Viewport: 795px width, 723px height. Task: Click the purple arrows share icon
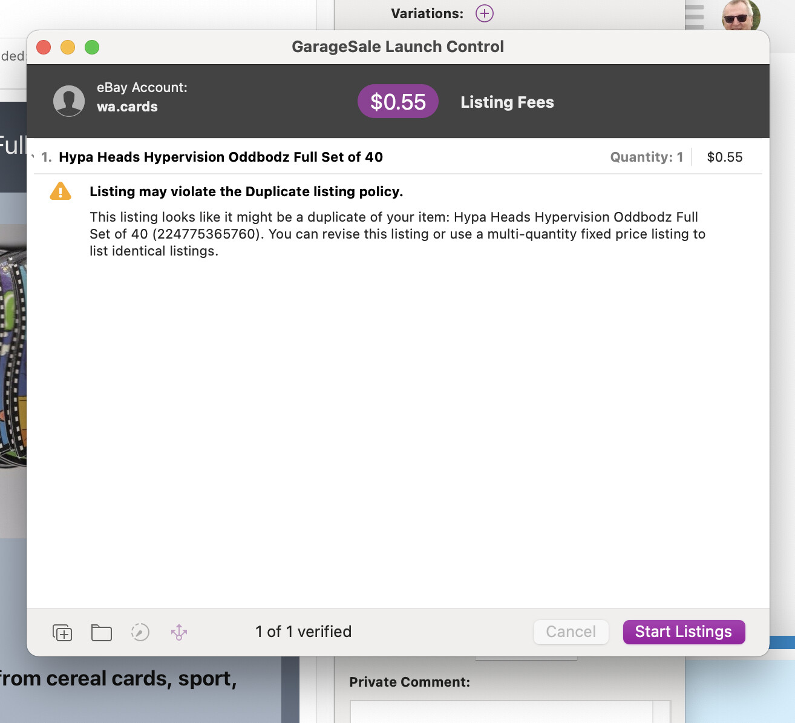179,632
